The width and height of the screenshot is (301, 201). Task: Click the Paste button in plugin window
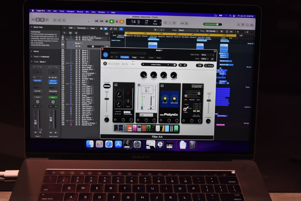142,57
